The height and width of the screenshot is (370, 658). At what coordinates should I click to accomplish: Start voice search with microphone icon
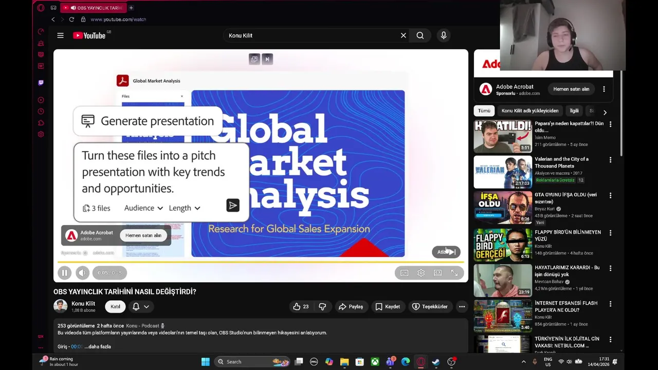[x=444, y=35]
